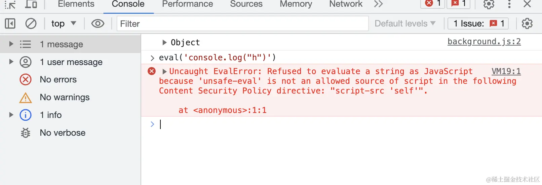Expand the Object log entry

pos(164,42)
